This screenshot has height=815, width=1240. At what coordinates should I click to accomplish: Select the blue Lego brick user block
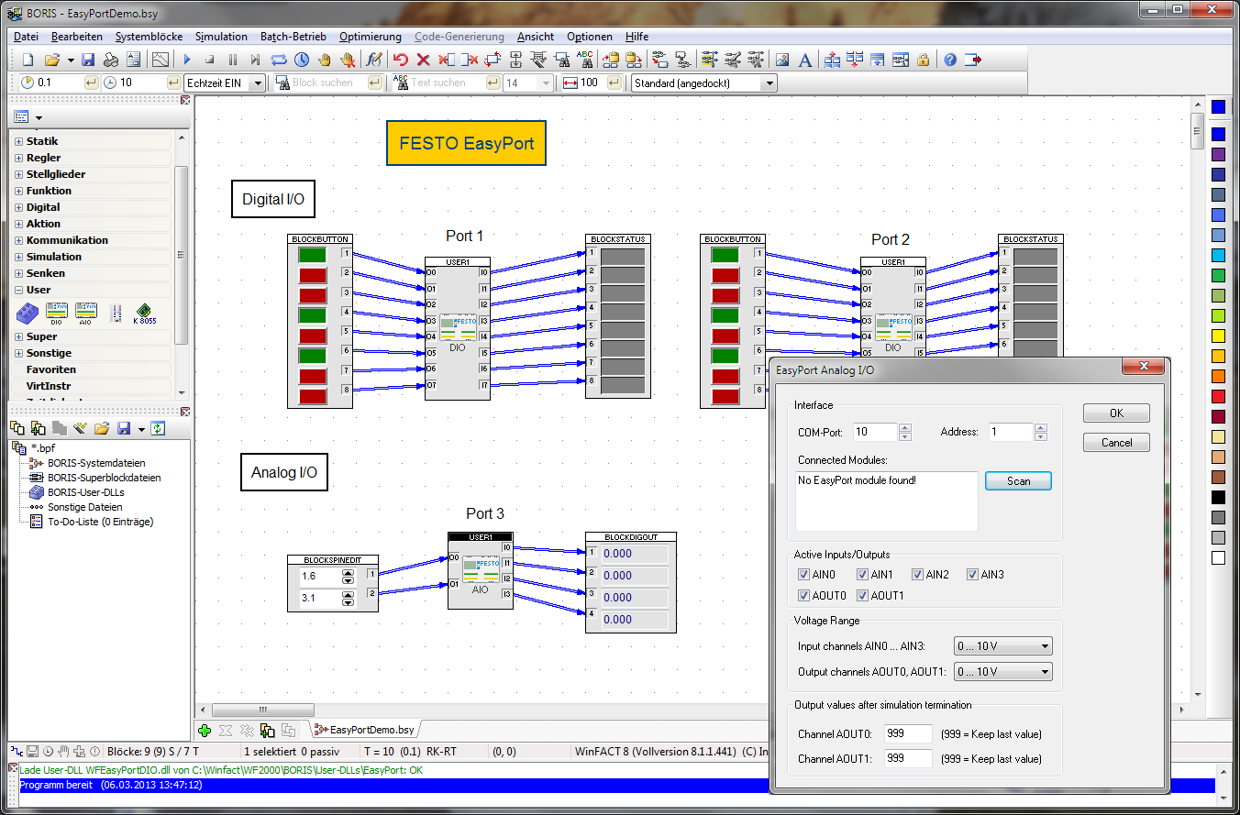[x=28, y=313]
